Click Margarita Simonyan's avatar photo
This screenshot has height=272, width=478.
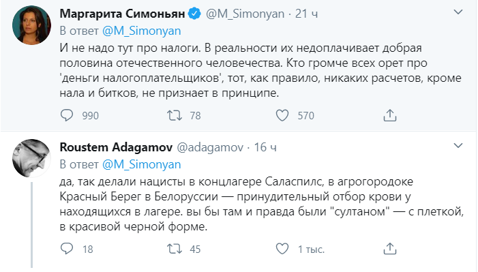pos(31,26)
